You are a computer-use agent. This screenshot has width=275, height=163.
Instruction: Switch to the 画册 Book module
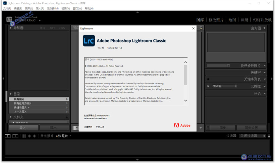coord(244,20)
